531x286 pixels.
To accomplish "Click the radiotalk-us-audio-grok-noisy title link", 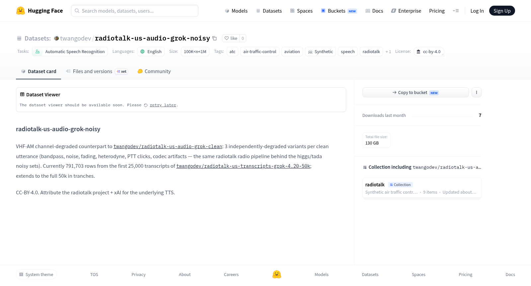I will point(152,38).
